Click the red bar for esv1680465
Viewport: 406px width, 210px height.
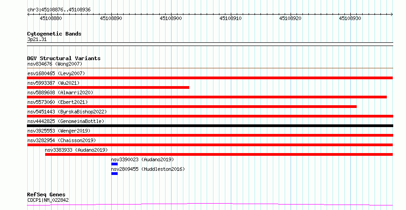[210, 78]
